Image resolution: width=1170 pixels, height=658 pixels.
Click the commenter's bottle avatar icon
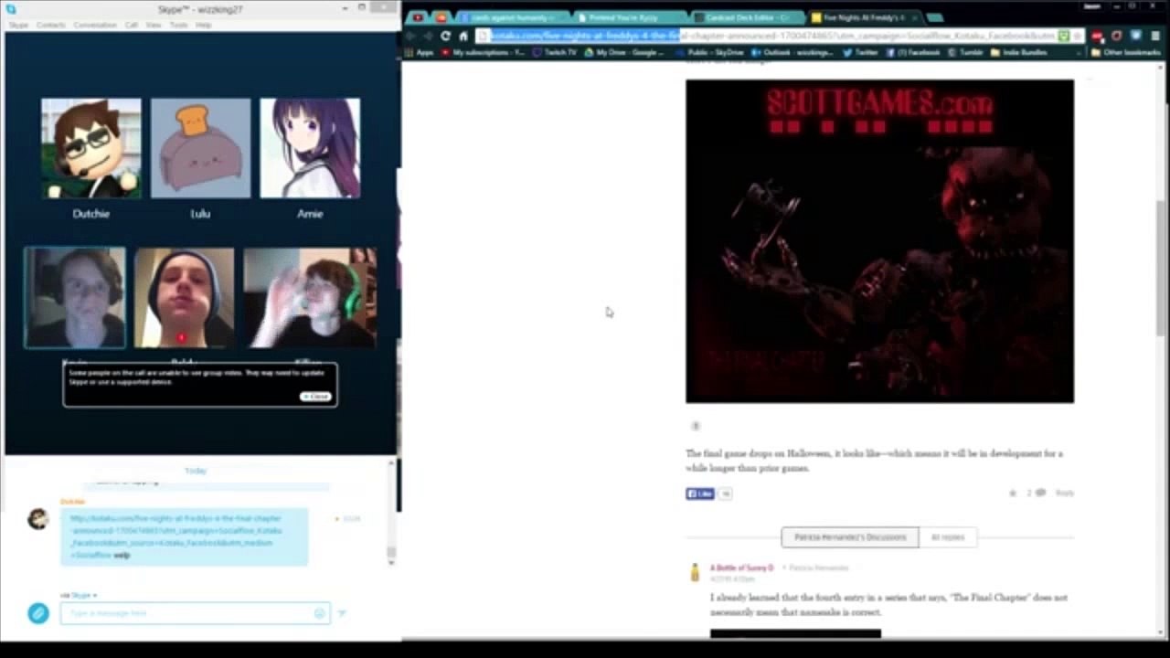tap(695, 573)
